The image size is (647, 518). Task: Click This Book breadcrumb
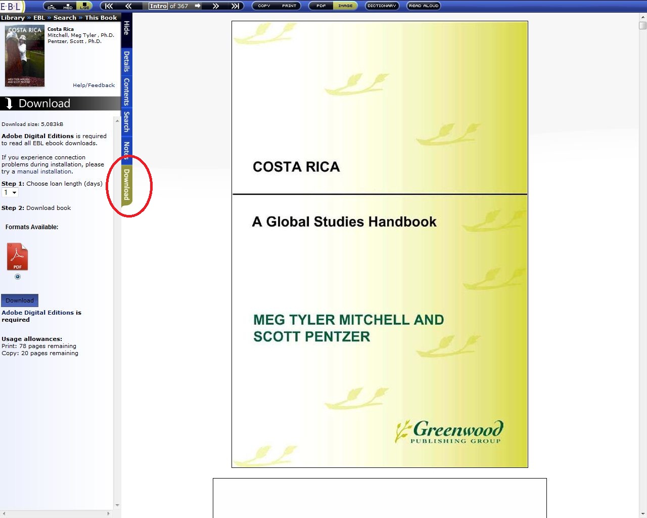coord(101,18)
